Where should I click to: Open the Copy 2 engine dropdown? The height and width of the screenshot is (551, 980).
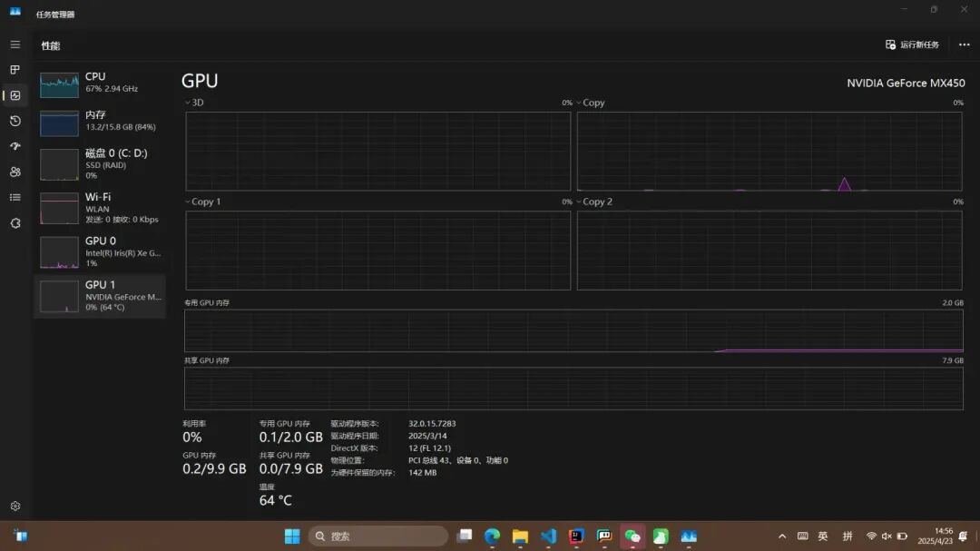click(x=594, y=202)
